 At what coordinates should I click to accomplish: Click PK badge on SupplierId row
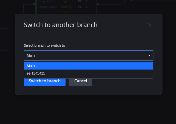point(80,1)
